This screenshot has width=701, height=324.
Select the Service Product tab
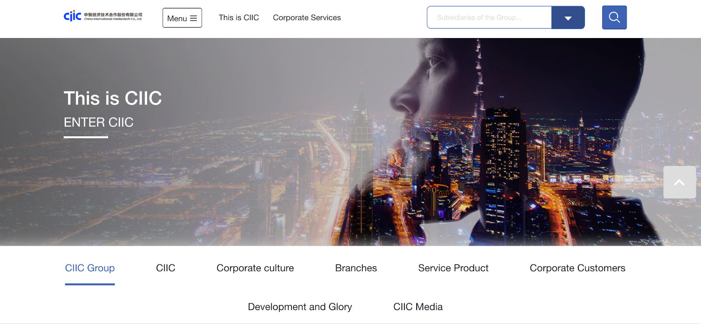pos(453,268)
